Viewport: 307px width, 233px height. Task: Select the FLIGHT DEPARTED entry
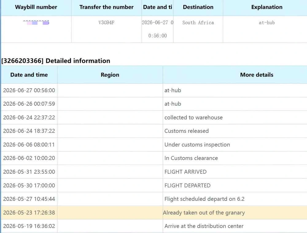187,185
